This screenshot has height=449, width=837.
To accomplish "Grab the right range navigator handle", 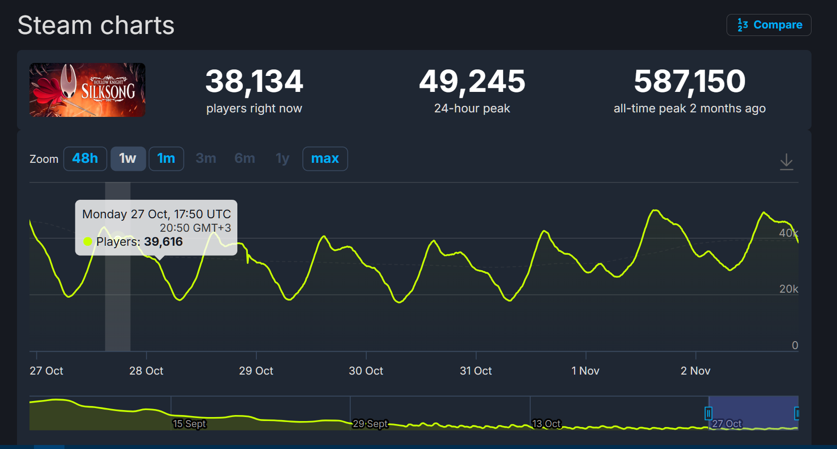I will [x=797, y=414].
